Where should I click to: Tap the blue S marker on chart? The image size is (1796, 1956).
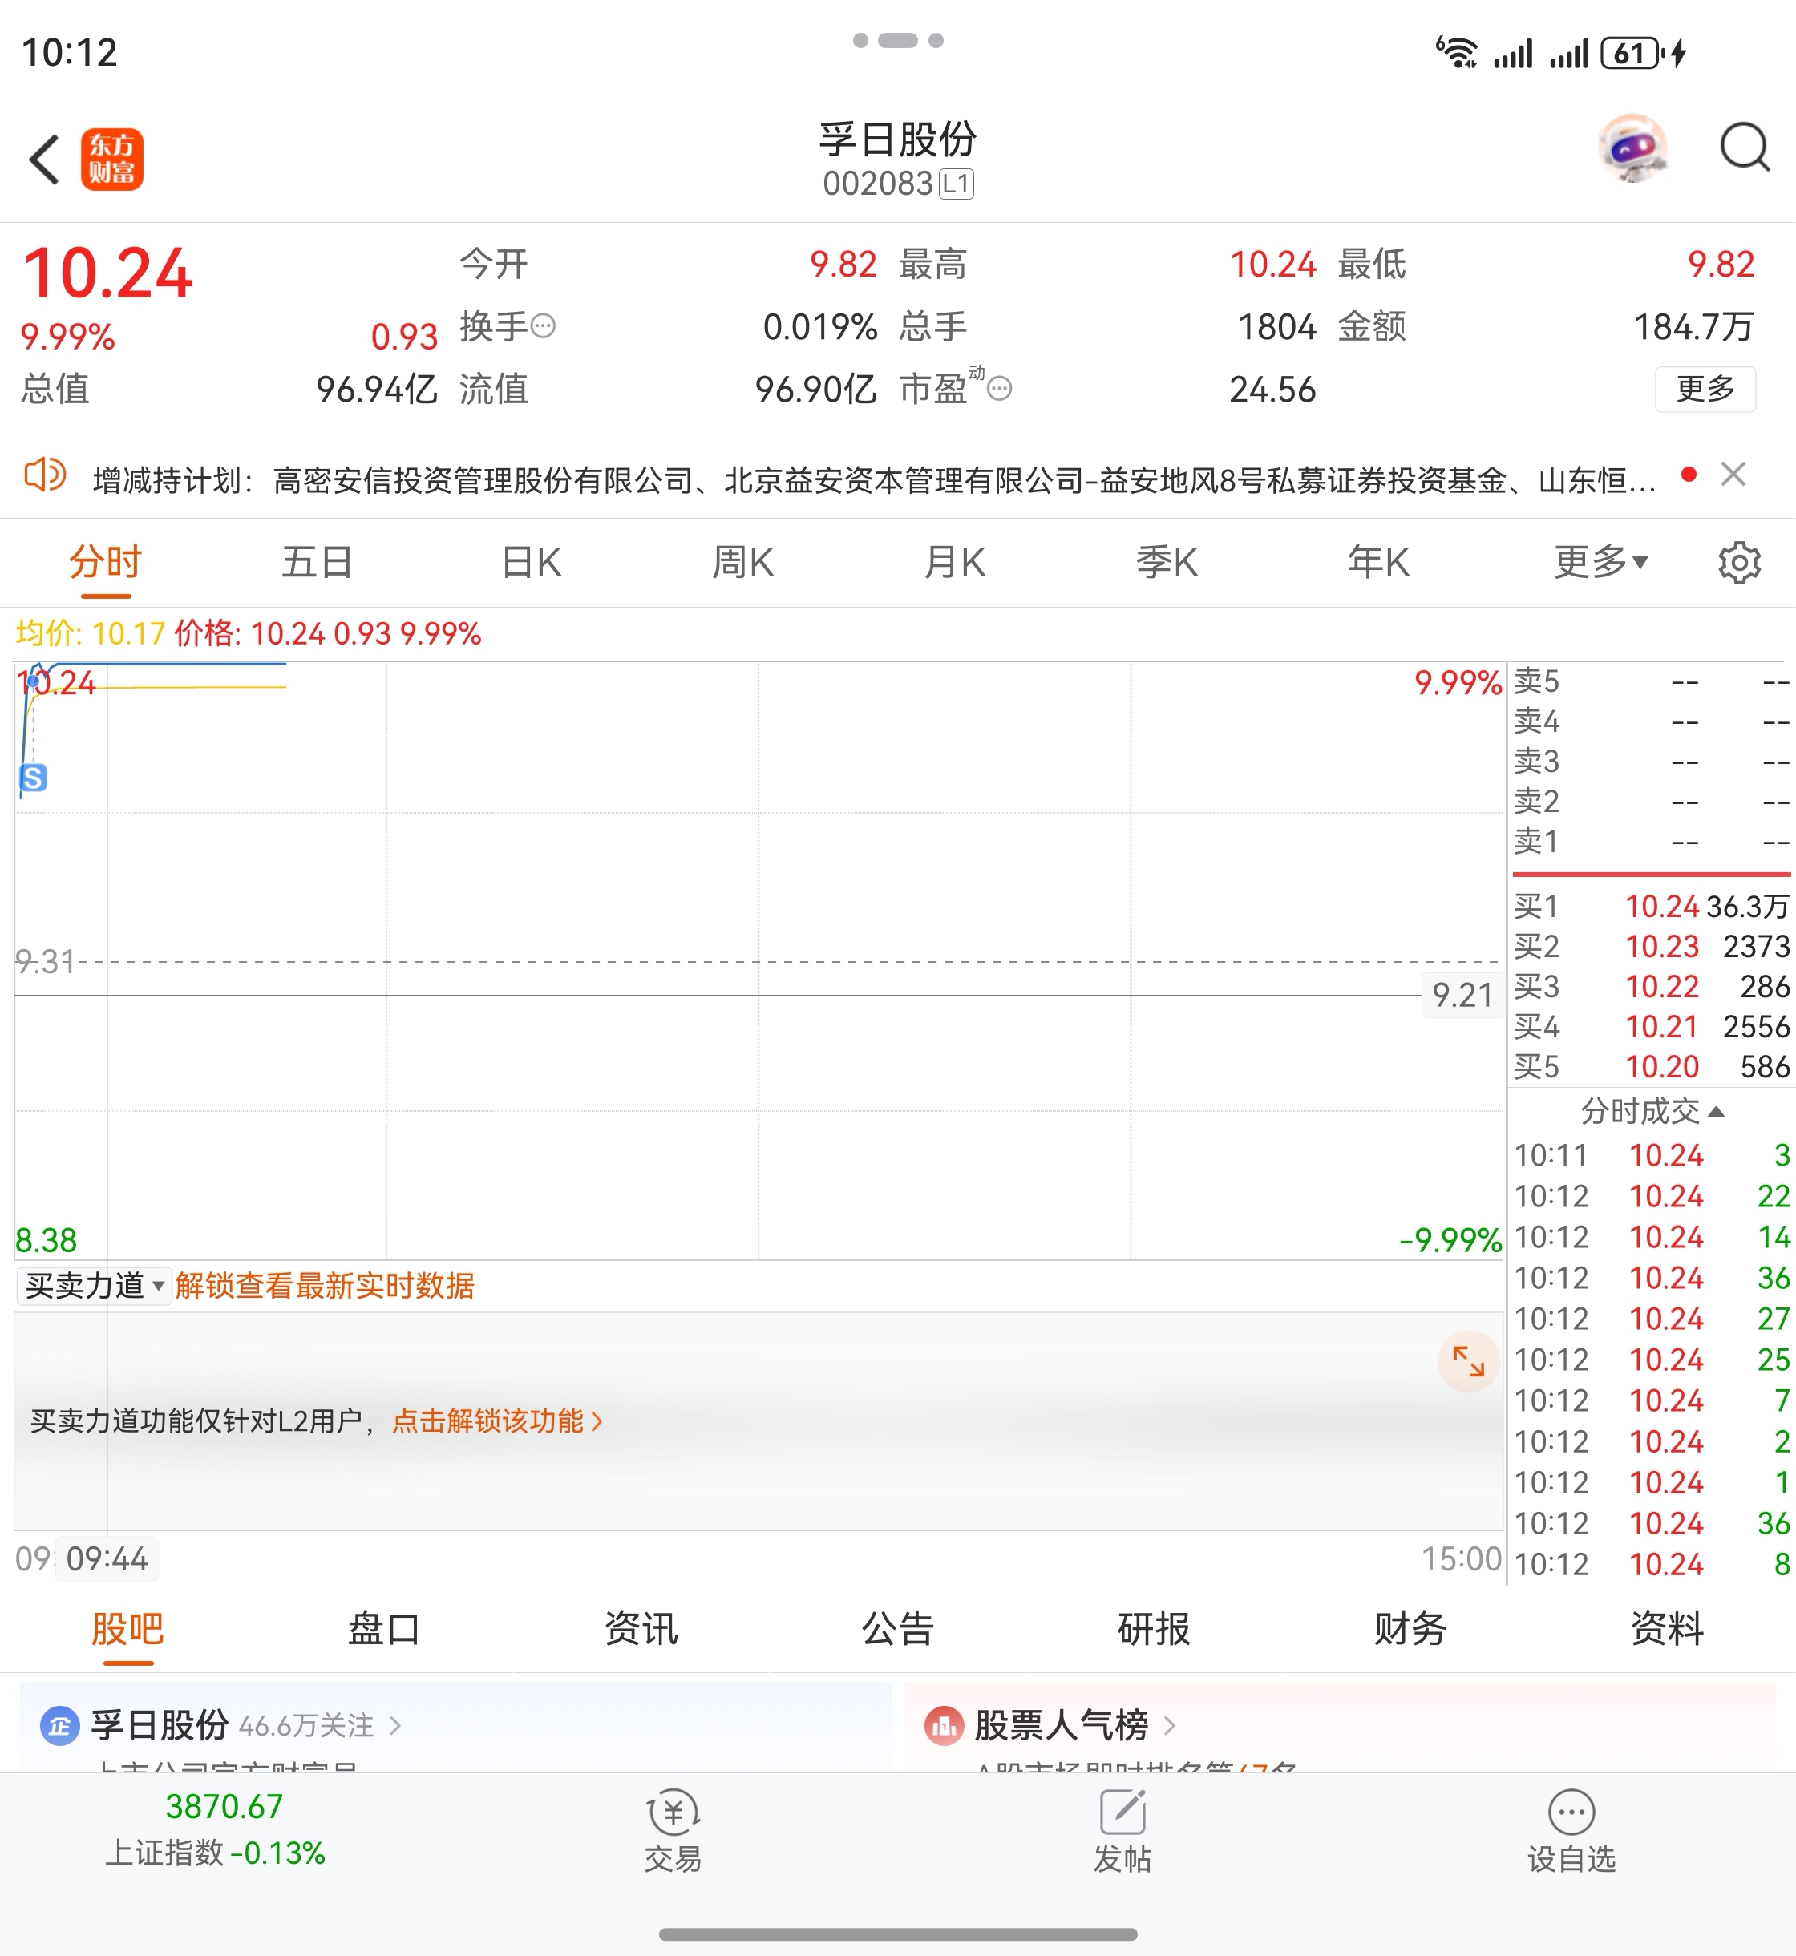pyautogui.click(x=33, y=778)
